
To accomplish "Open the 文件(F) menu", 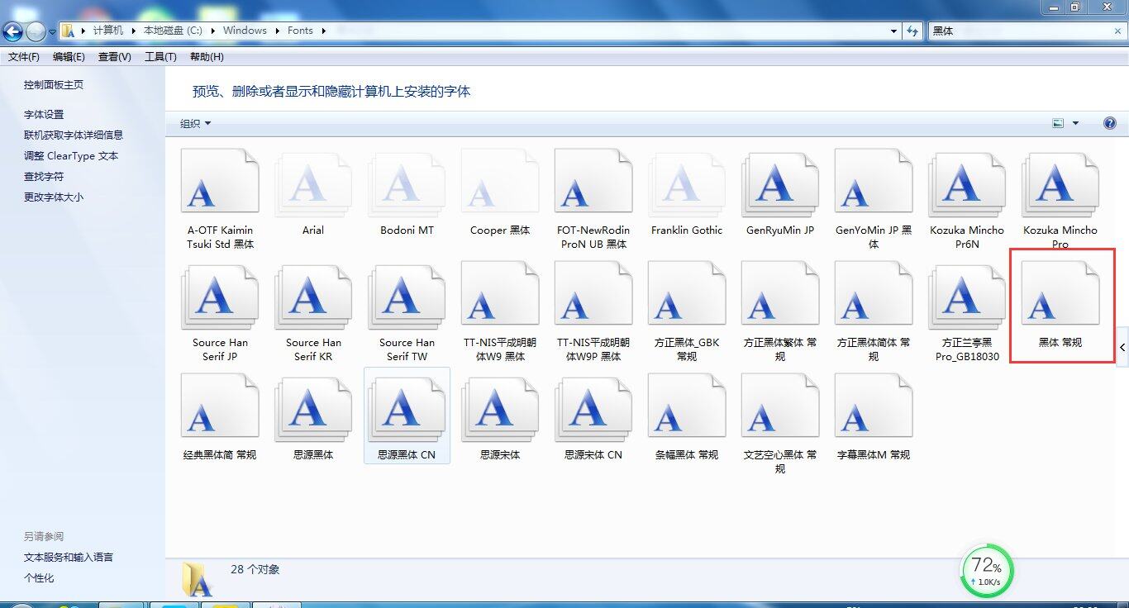I will coord(24,57).
